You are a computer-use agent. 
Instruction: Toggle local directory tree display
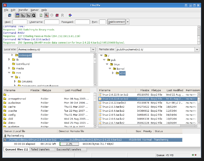(x=23, y=16)
